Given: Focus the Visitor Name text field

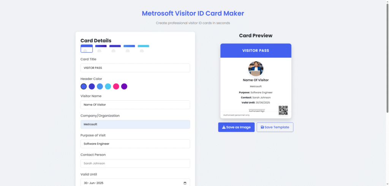Looking at the screenshot, I should tap(135, 105).
